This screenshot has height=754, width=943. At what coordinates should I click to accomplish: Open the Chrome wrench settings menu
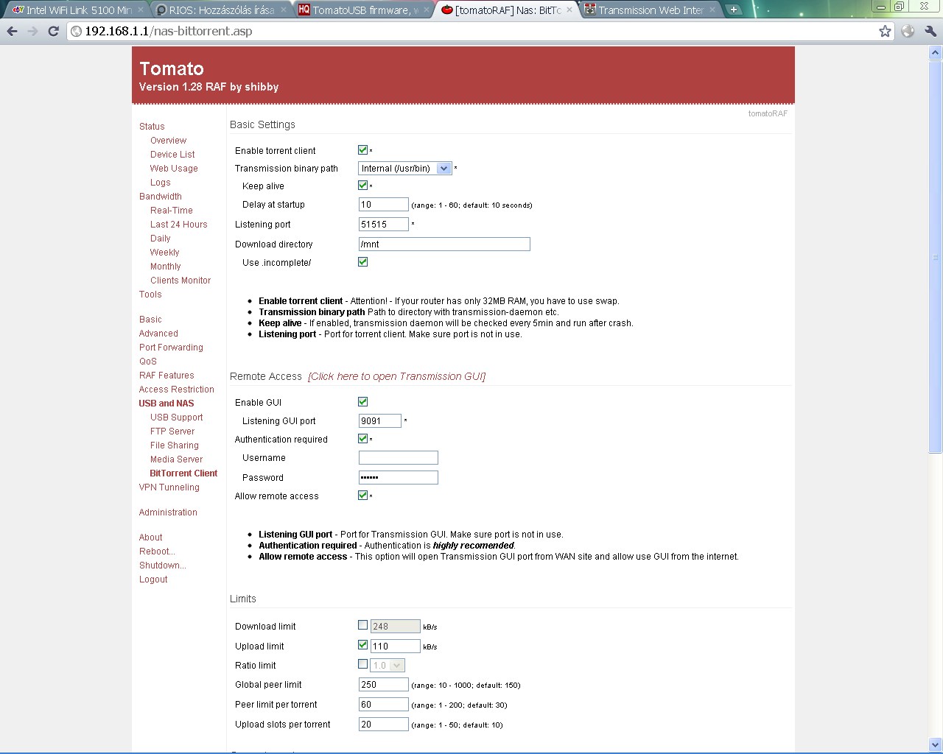pyautogui.click(x=930, y=31)
